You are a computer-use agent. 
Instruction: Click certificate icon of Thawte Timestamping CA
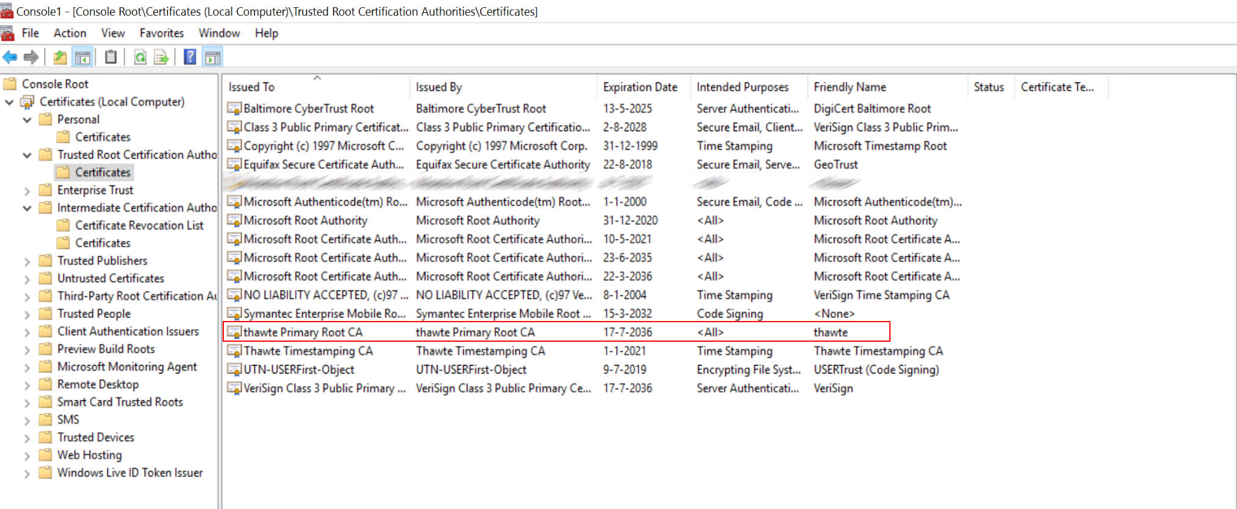[x=234, y=352]
